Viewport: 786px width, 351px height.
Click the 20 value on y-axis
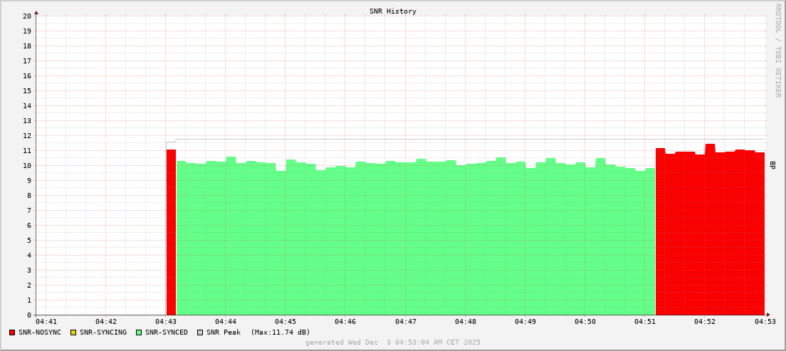pos(27,16)
